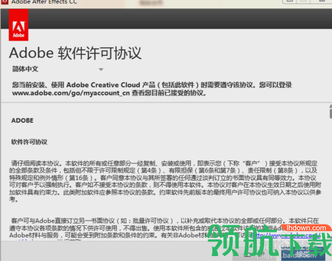The image size is (332, 261).
Task: Click the bold 软件许可协议 subheading
Action: point(29,142)
